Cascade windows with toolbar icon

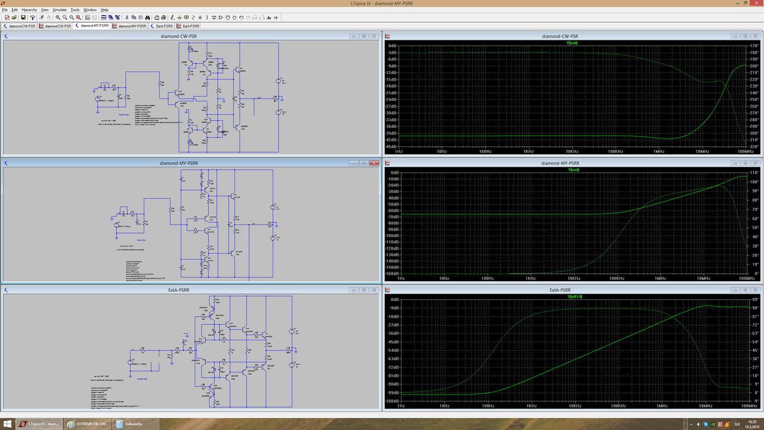(110, 17)
